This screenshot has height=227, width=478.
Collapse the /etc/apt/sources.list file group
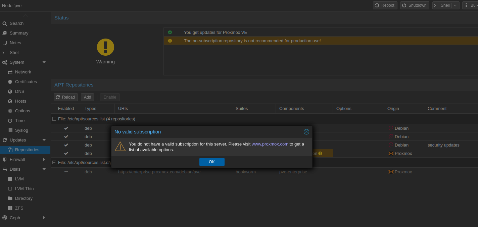54,119
